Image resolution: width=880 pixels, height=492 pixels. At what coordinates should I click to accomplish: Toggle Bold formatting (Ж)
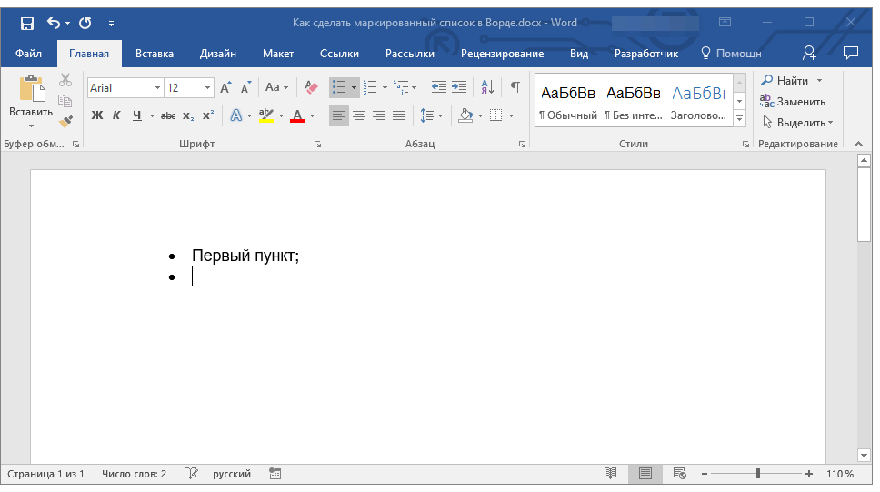[x=97, y=115]
